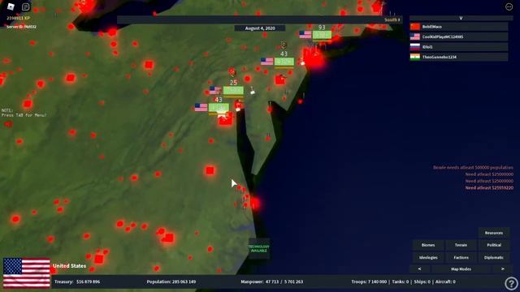Viewport: 520px width, 292px height.
Task: Collapse the player list with the V arrow
Action: point(461,18)
